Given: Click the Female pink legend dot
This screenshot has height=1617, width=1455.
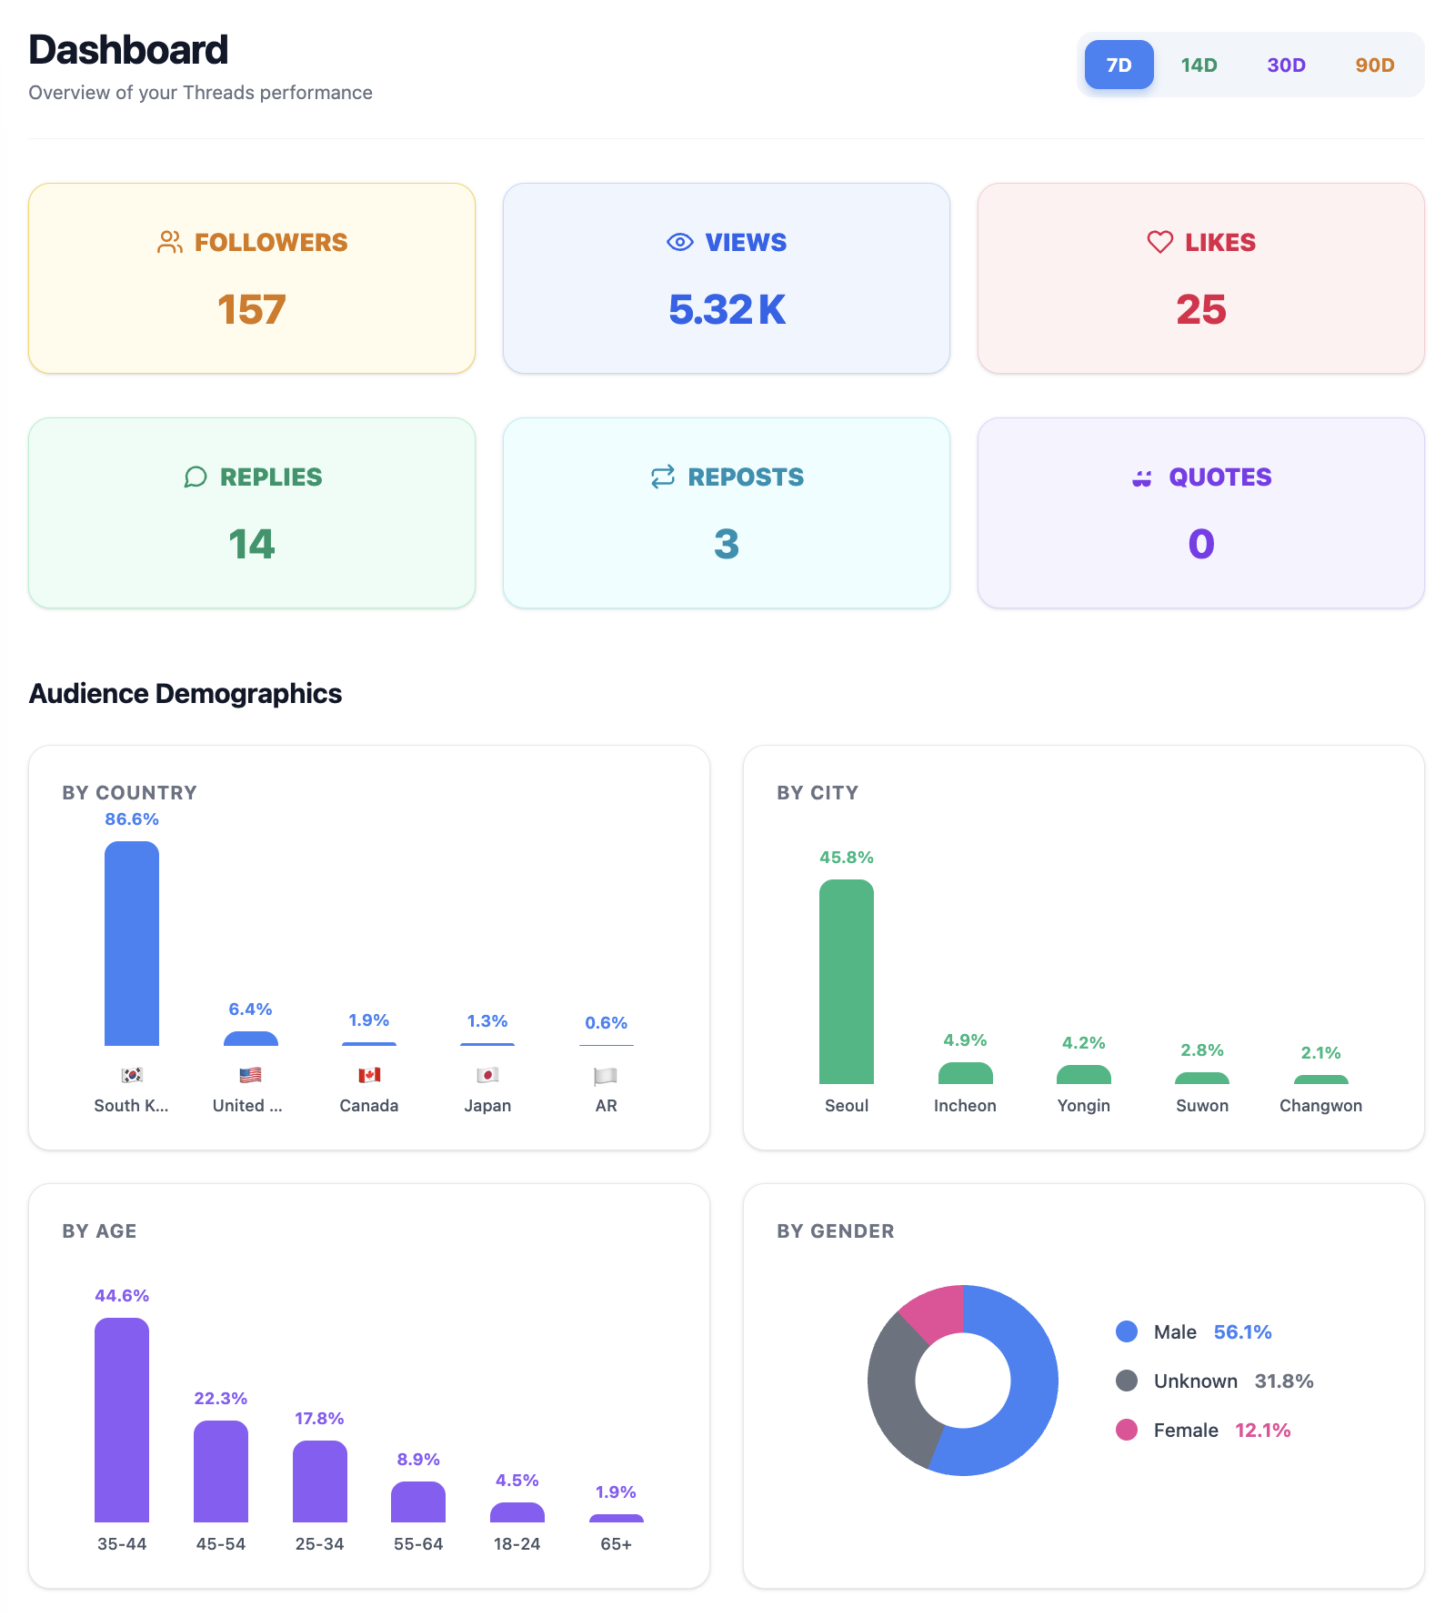Looking at the screenshot, I should pos(1127,1430).
